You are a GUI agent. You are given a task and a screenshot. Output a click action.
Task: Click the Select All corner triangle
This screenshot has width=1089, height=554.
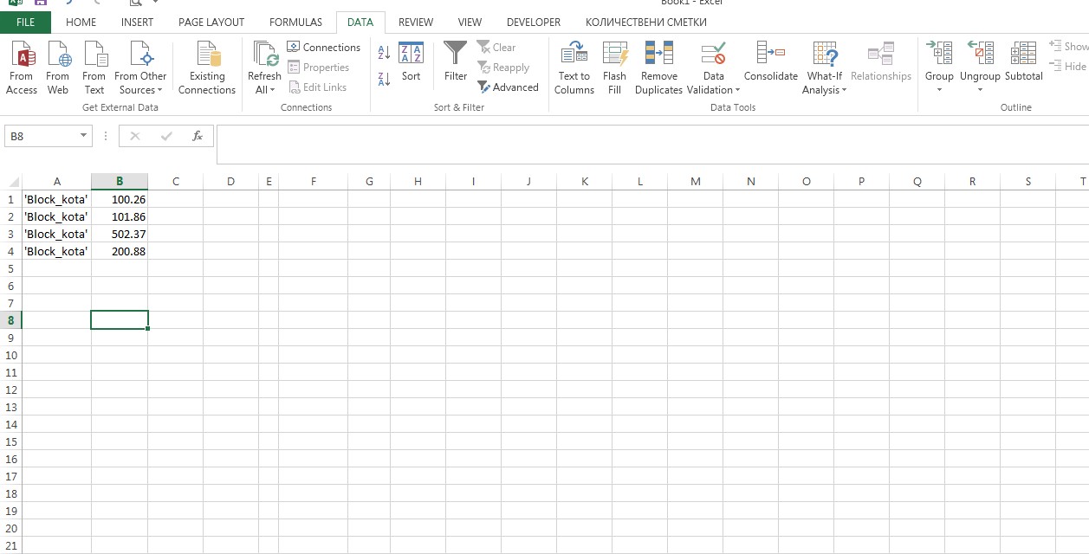point(14,182)
